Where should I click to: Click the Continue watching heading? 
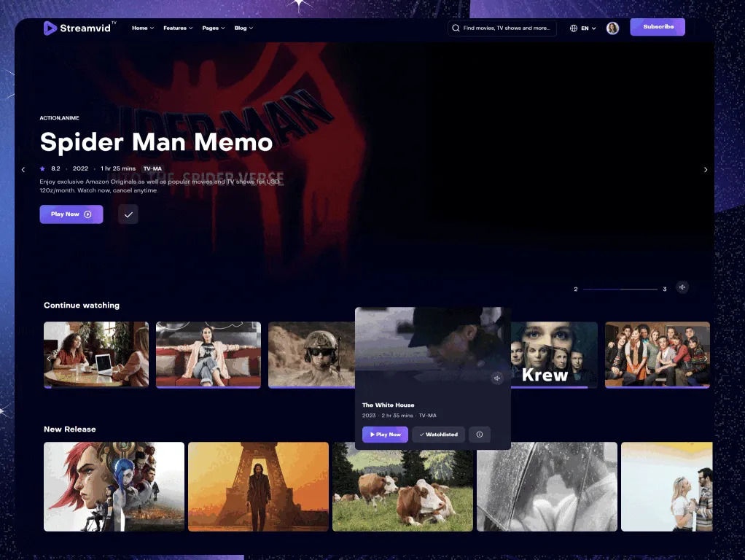(82, 306)
